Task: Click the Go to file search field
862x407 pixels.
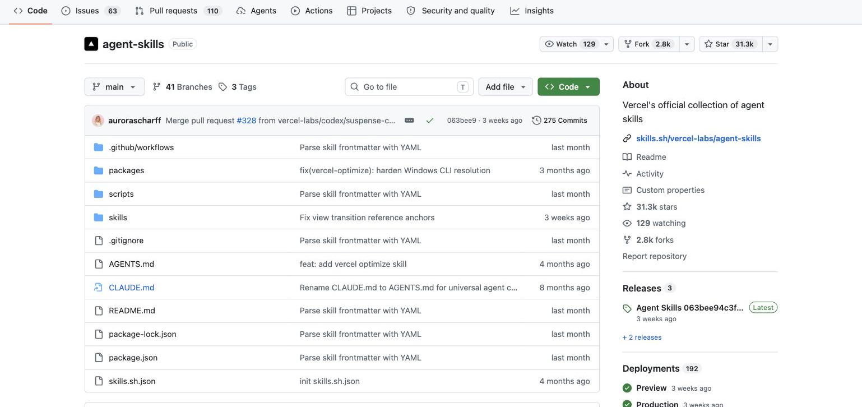Action: [409, 87]
